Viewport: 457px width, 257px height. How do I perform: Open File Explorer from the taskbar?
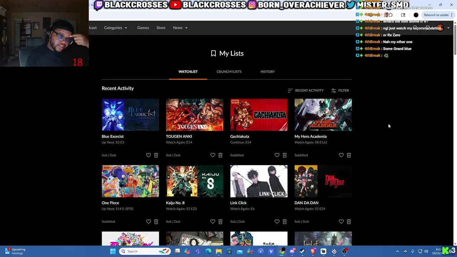tap(219, 251)
